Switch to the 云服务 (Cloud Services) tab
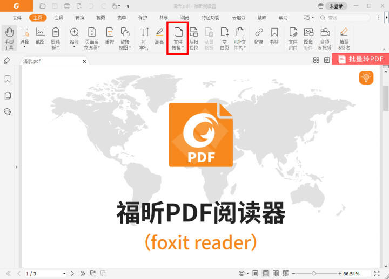389x279 pixels. point(239,18)
